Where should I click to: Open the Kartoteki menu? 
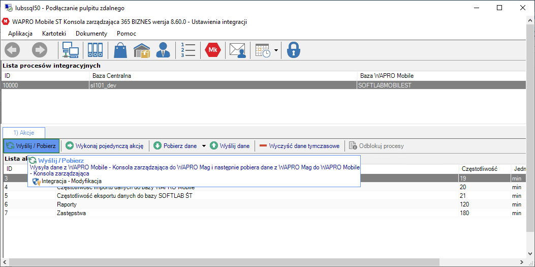point(54,34)
